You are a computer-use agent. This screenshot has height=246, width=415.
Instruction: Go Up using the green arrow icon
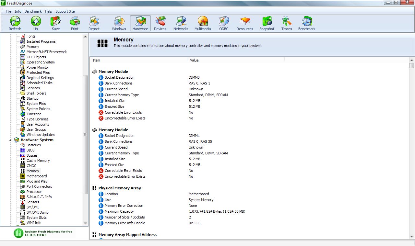point(36,23)
